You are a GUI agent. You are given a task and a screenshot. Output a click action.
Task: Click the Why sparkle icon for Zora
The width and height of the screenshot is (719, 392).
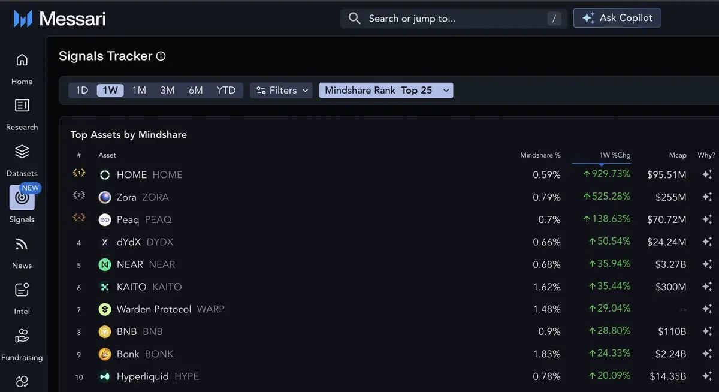[x=707, y=197]
